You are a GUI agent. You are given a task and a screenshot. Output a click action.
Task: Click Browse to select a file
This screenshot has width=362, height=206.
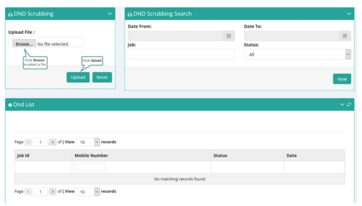(24, 44)
